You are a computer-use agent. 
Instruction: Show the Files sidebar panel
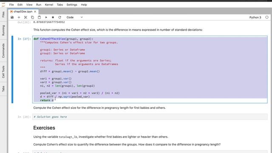point(3,14)
